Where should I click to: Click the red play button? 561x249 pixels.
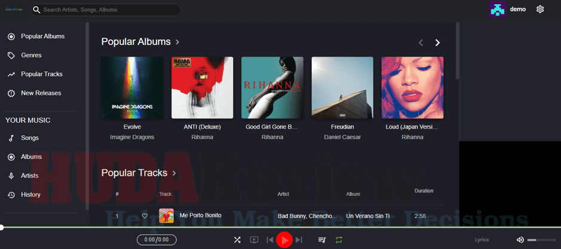(x=284, y=240)
